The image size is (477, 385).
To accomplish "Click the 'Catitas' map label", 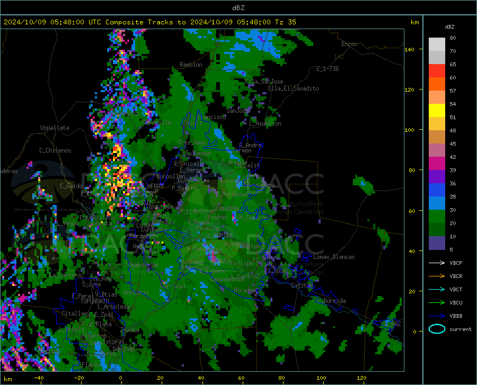I will (302, 285).
